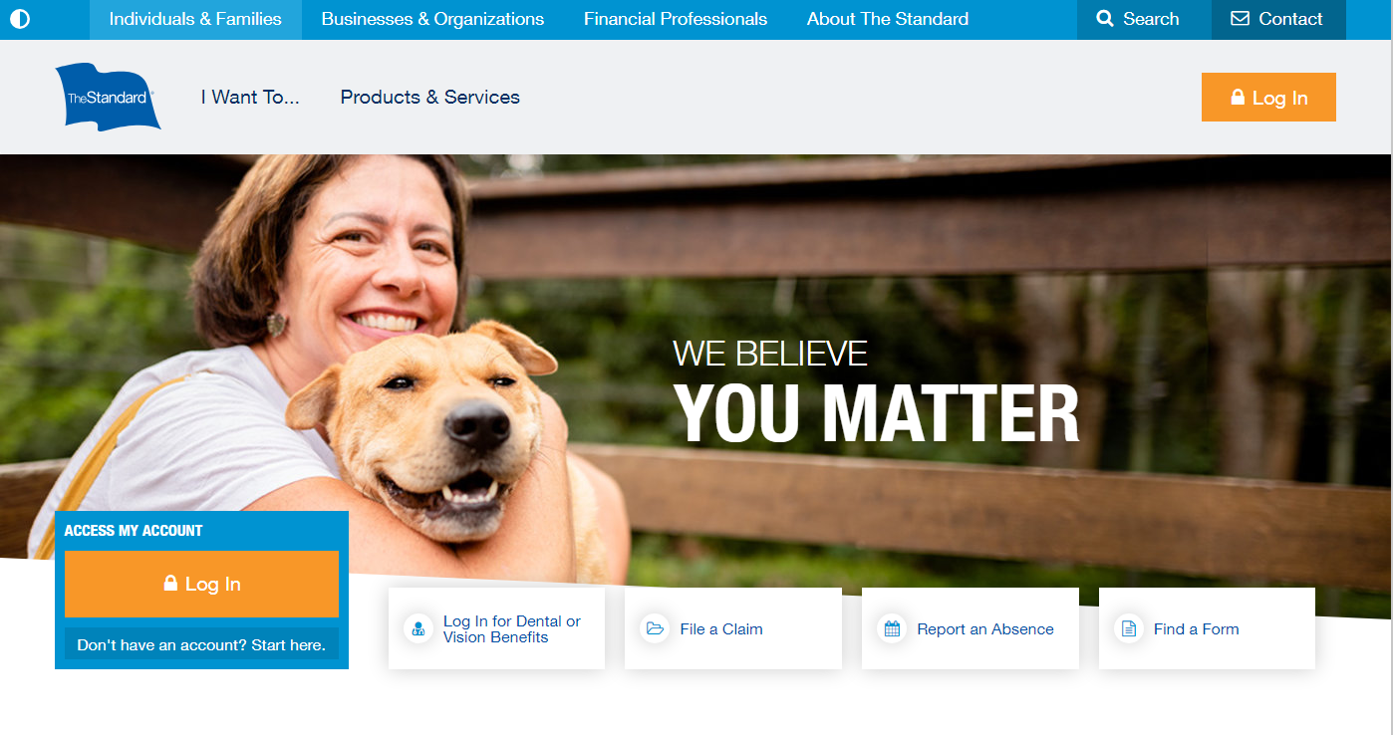The height and width of the screenshot is (735, 1393).
Task: Select the Individuals & Families tab
Action: point(195,19)
